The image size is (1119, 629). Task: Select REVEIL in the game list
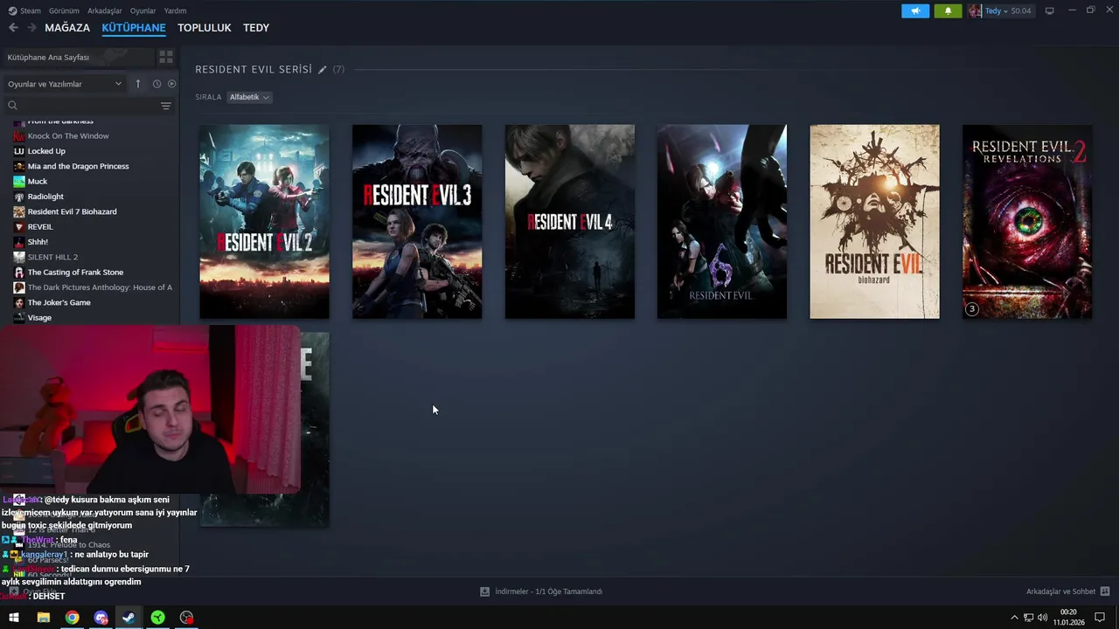point(40,227)
